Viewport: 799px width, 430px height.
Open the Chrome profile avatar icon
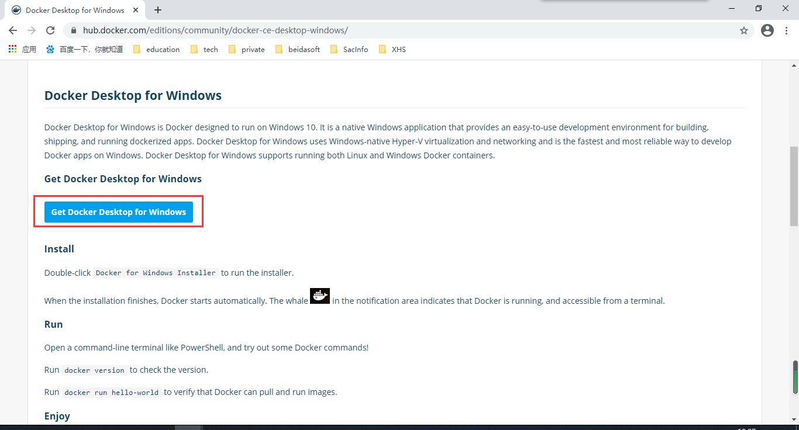[x=767, y=30]
